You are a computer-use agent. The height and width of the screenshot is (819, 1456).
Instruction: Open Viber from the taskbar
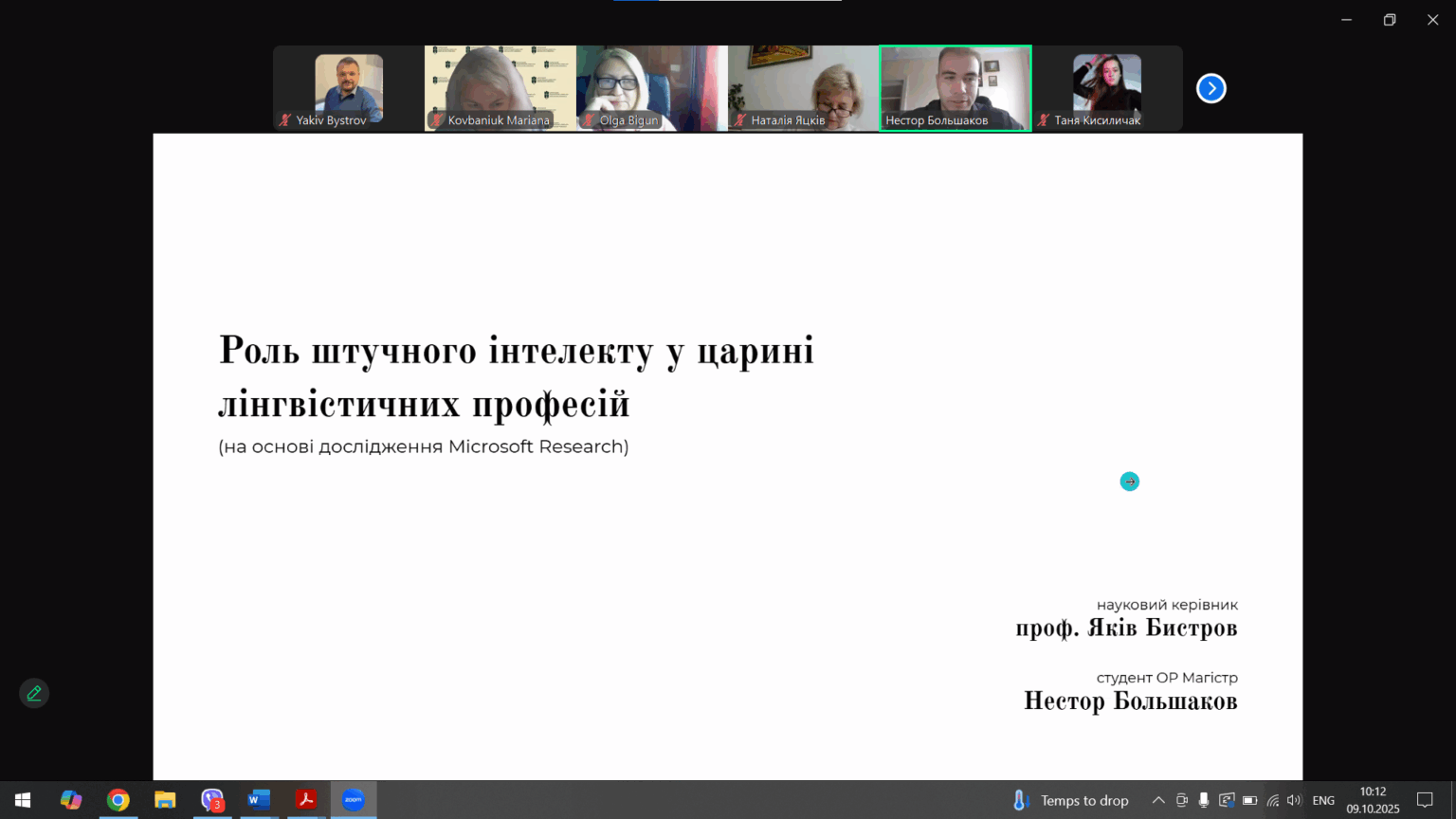point(212,800)
